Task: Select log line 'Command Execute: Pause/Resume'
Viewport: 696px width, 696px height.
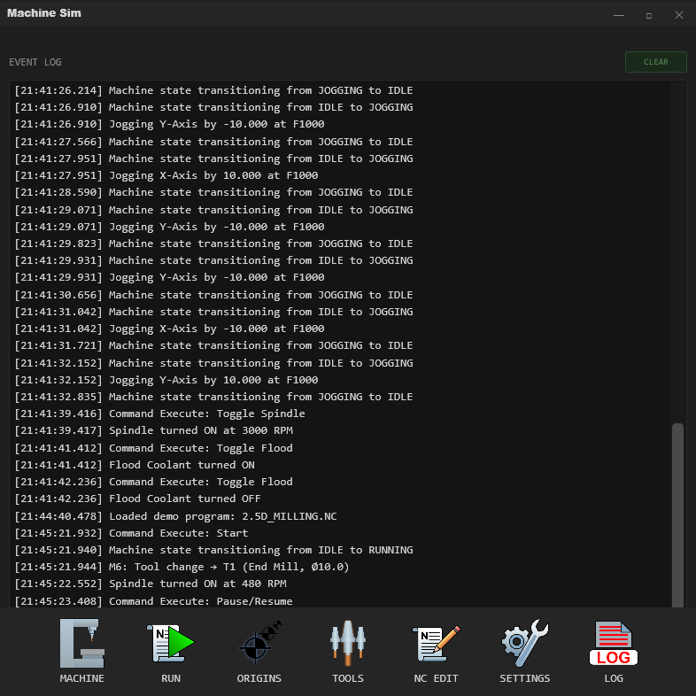Action: (x=153, y=601)
